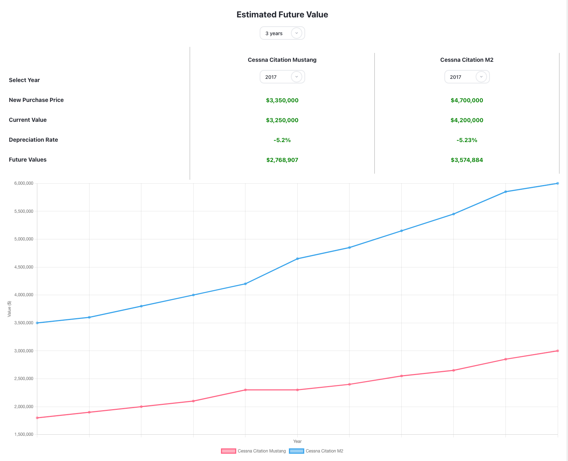568x461 pixels.
Task: Click the Select Year row label
Action: point(25,80)
